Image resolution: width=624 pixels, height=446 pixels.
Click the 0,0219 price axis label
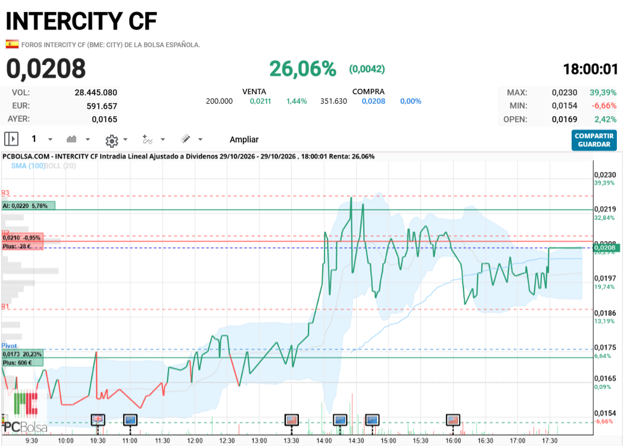[605, 209]
